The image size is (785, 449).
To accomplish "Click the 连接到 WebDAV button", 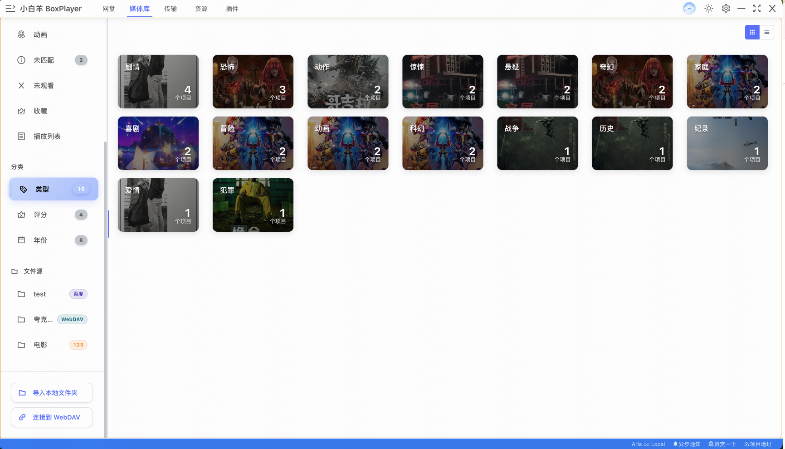I will coord(52,417).
